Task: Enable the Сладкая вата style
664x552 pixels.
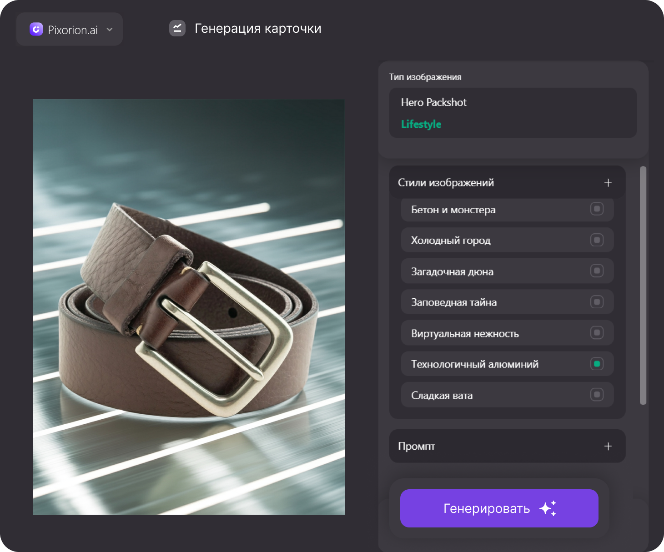Action: point(597,395)
